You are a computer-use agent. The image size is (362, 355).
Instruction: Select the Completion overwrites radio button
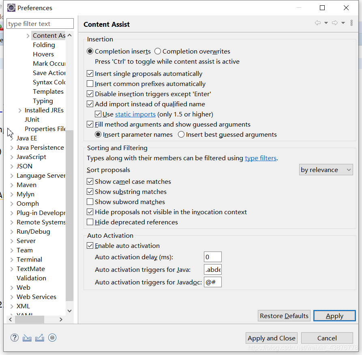pyautogui.click(x=157, y=51)
